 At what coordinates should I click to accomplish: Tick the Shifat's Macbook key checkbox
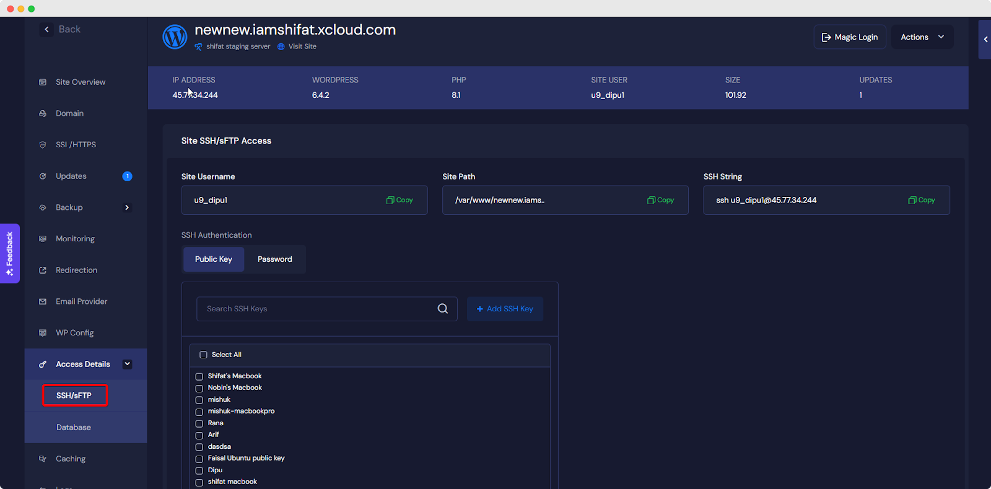point(199,376)
